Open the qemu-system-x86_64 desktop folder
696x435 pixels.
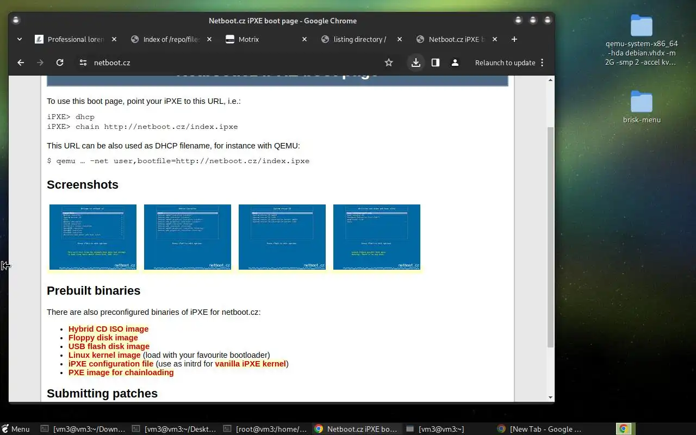point(642,41)
